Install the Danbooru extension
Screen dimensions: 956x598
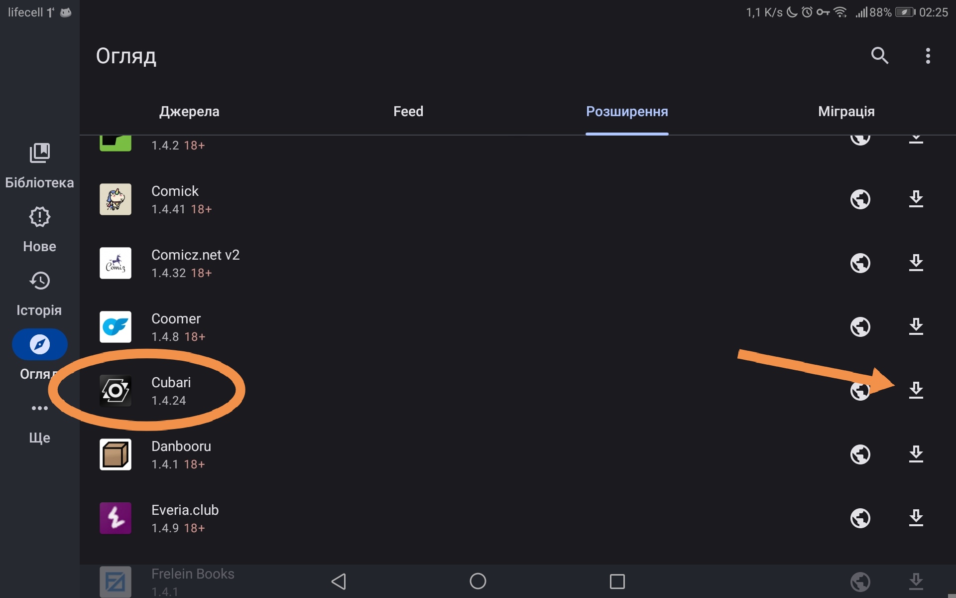[916, 454]
